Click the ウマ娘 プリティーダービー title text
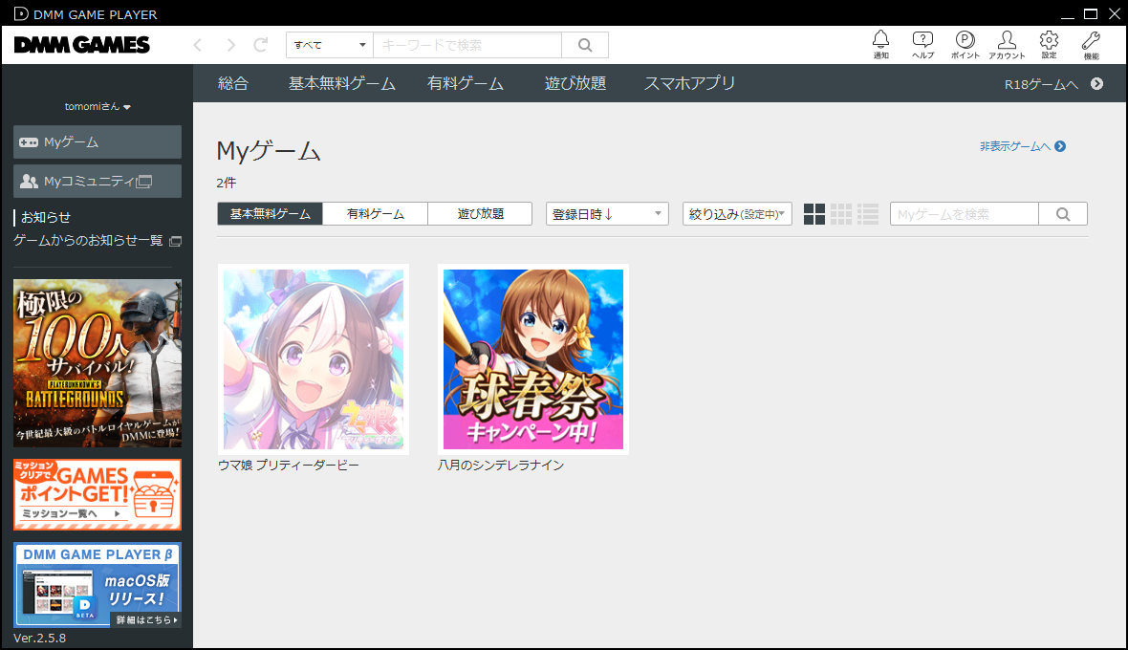Screen dimensions: 1128x650 click(288, 466)
